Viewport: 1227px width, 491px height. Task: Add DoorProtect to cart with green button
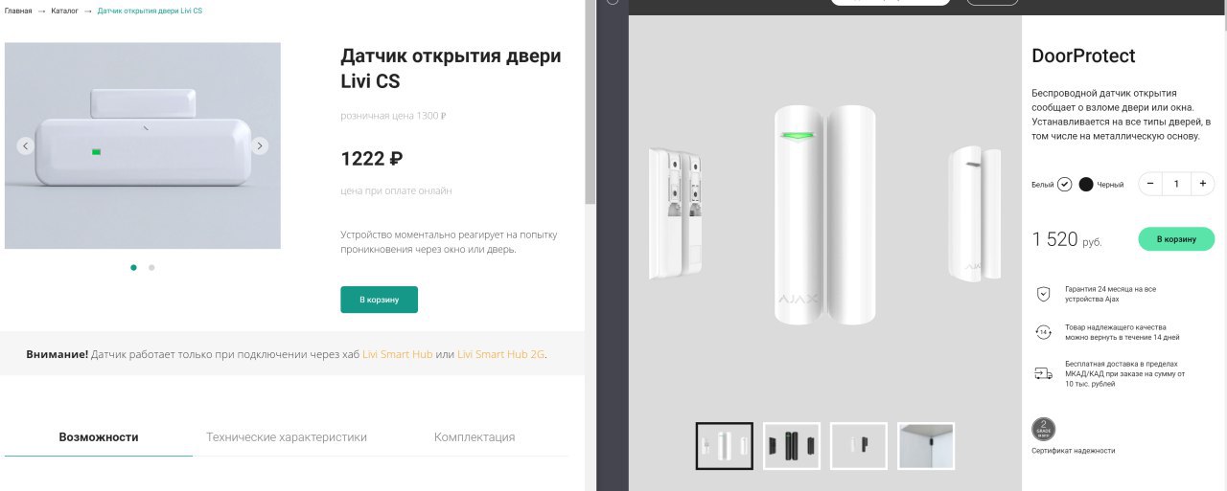[1176, 239]
